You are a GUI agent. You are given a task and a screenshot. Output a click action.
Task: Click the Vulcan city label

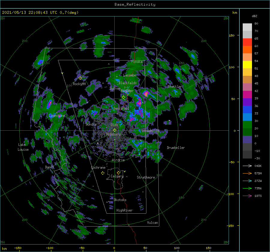[152, 223]
